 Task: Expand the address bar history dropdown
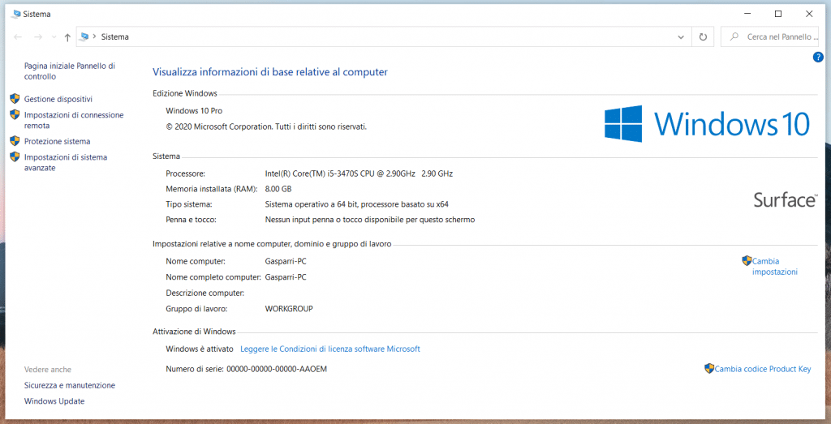coord(681,37)
